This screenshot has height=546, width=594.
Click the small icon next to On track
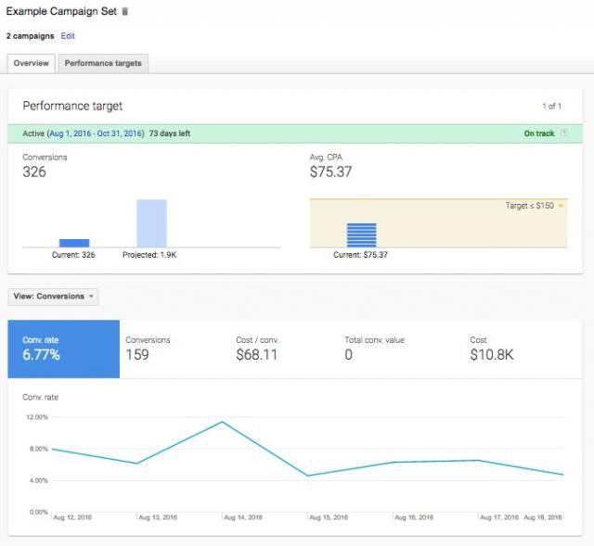[x=564, y=133]
